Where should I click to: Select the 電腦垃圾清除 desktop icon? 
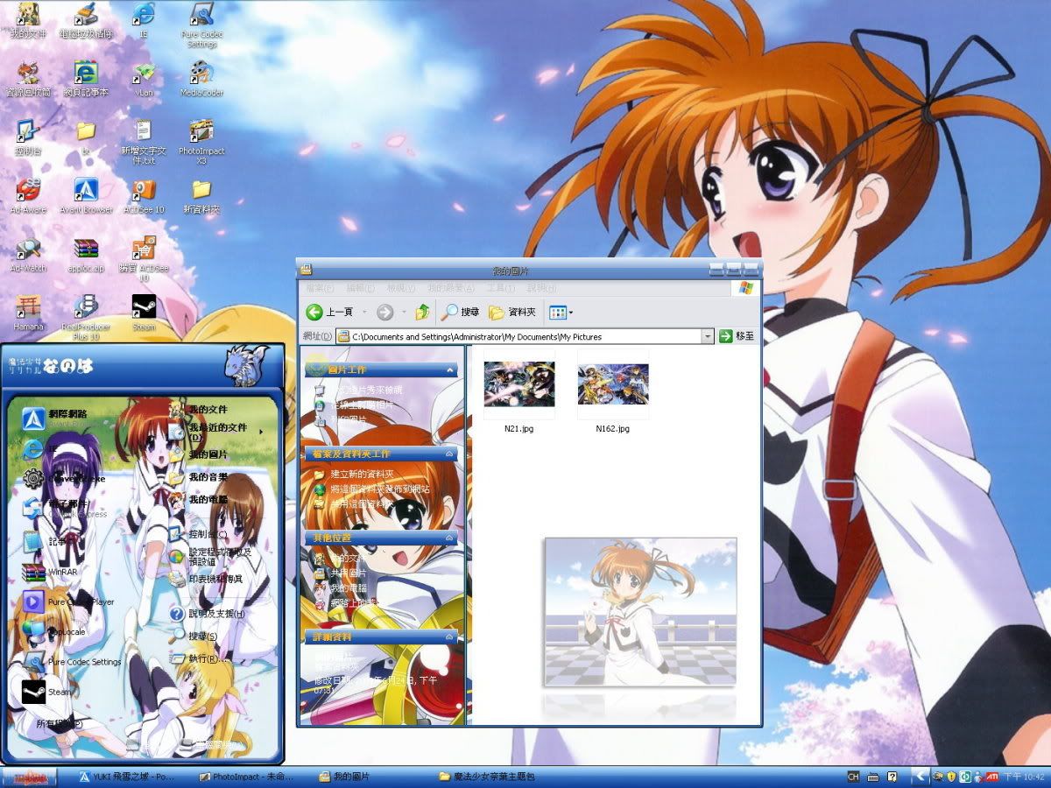click(86, 21)
